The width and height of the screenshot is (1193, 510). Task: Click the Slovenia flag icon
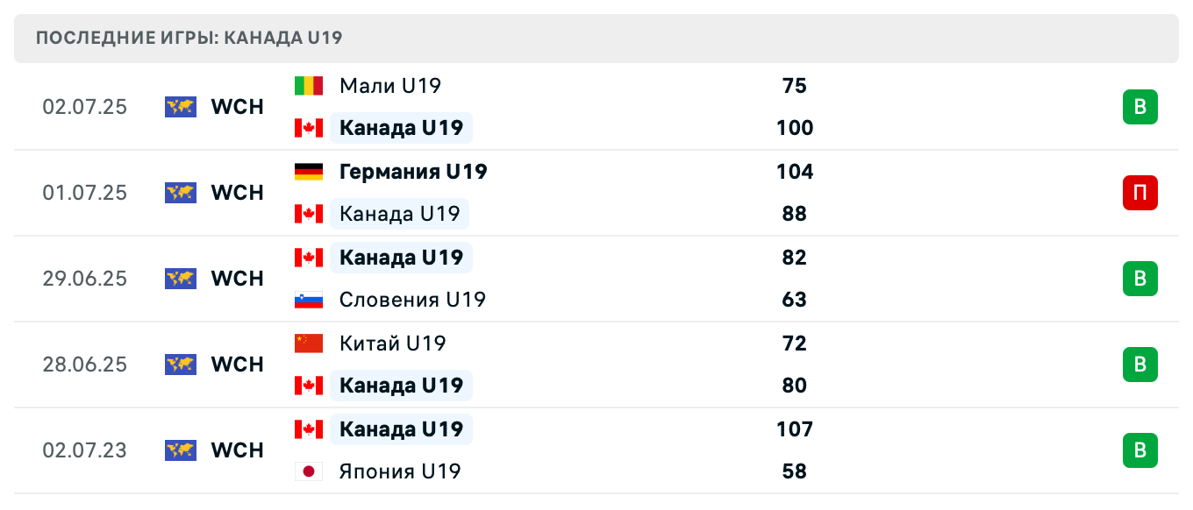coord(308,300)
